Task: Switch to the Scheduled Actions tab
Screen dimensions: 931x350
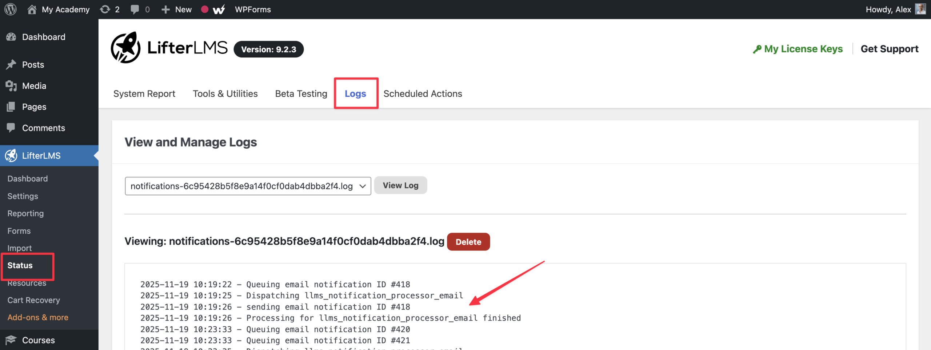Action: tap(423, 94)
